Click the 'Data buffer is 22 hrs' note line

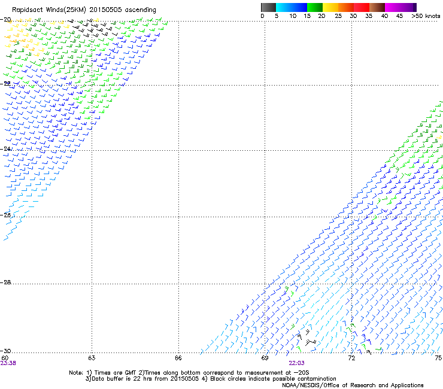[x=211, y=379]
